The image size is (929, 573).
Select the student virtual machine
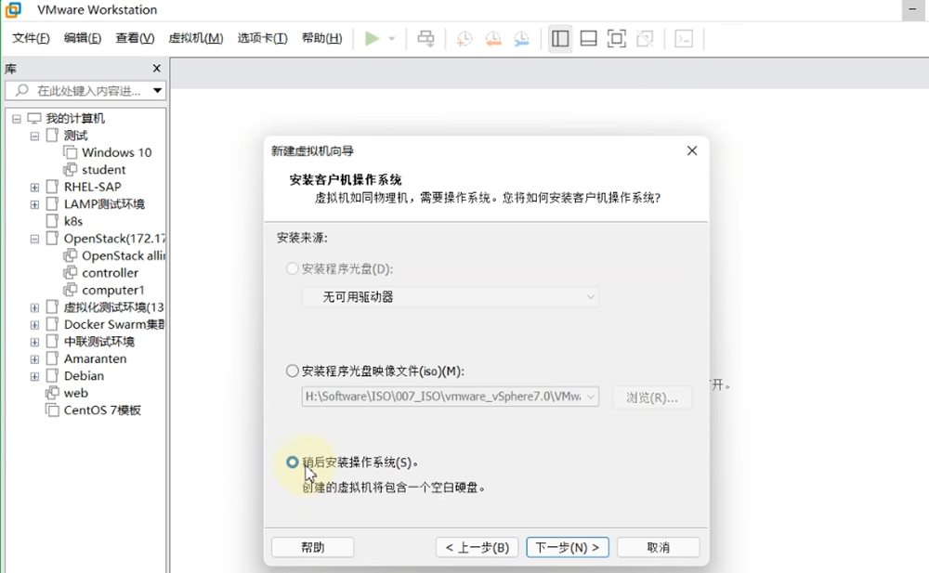coord(104,169)
